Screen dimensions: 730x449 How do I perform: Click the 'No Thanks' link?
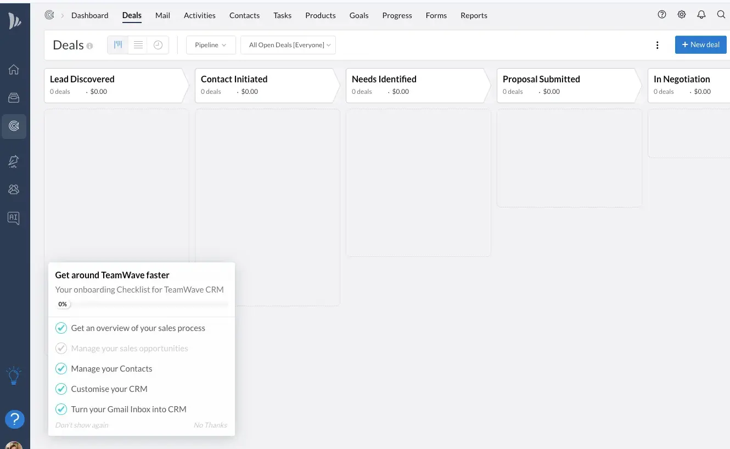coord(210,425)
